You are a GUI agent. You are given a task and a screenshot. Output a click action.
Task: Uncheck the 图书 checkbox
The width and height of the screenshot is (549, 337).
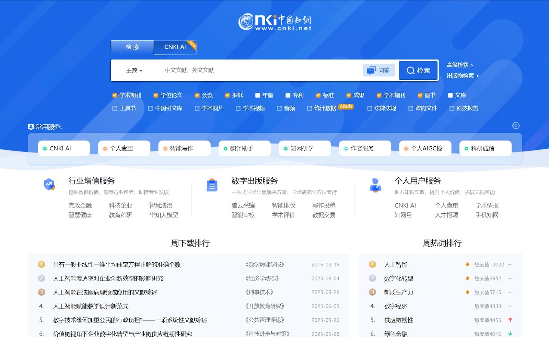[x=420, y=95]
